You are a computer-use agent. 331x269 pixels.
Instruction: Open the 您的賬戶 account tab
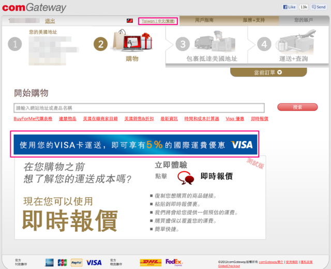[304, 20]
